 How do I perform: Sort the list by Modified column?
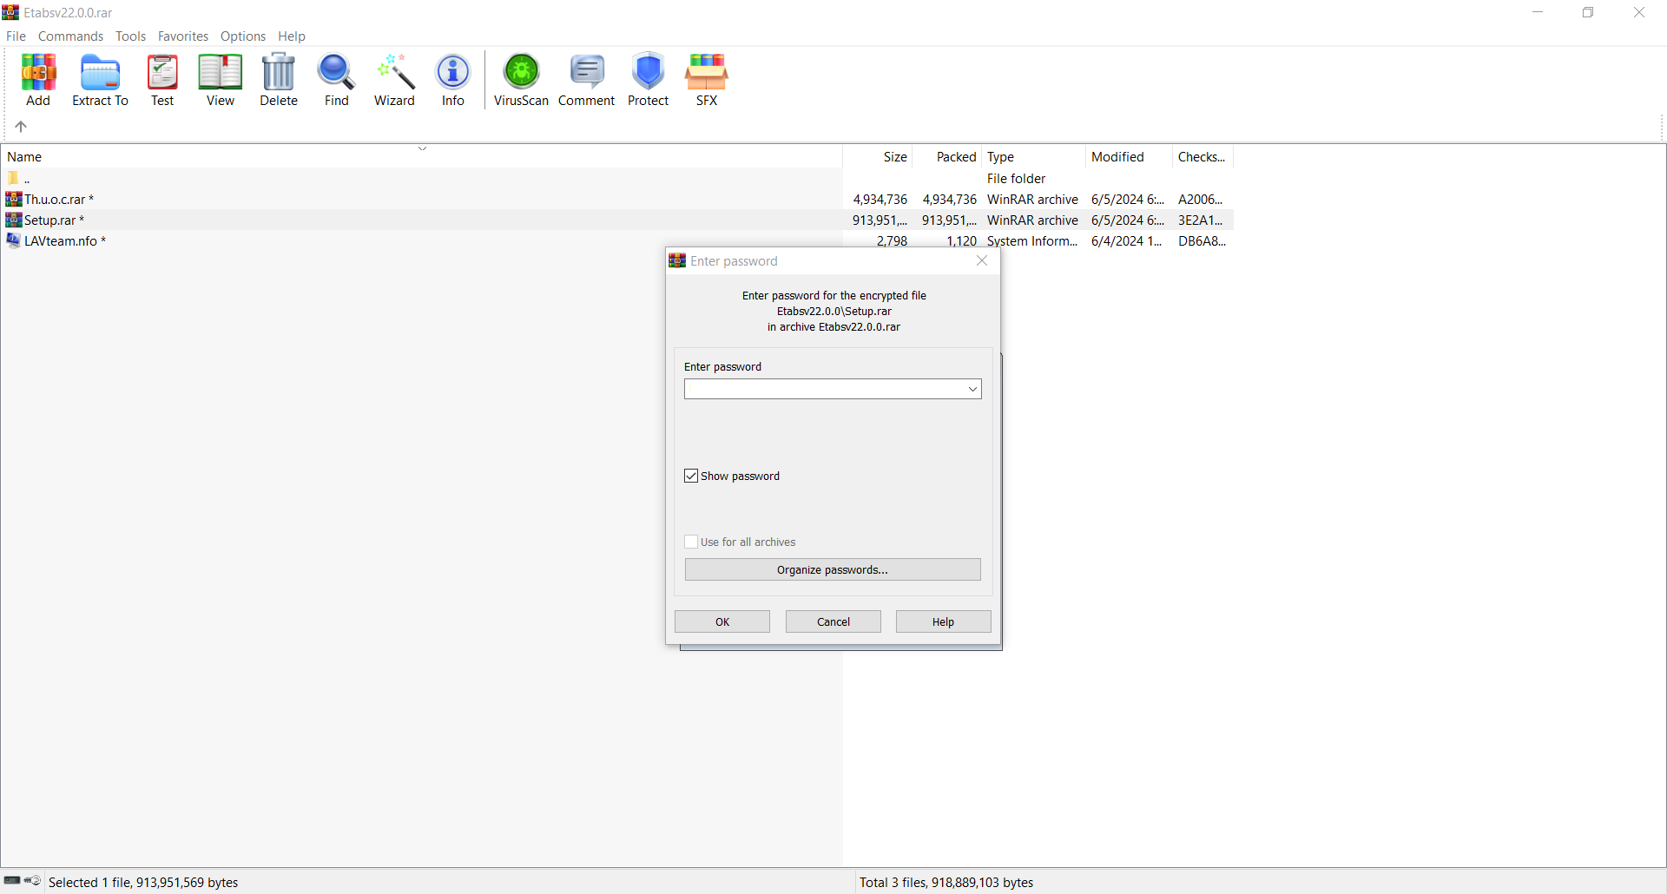tap(1117, 157)
